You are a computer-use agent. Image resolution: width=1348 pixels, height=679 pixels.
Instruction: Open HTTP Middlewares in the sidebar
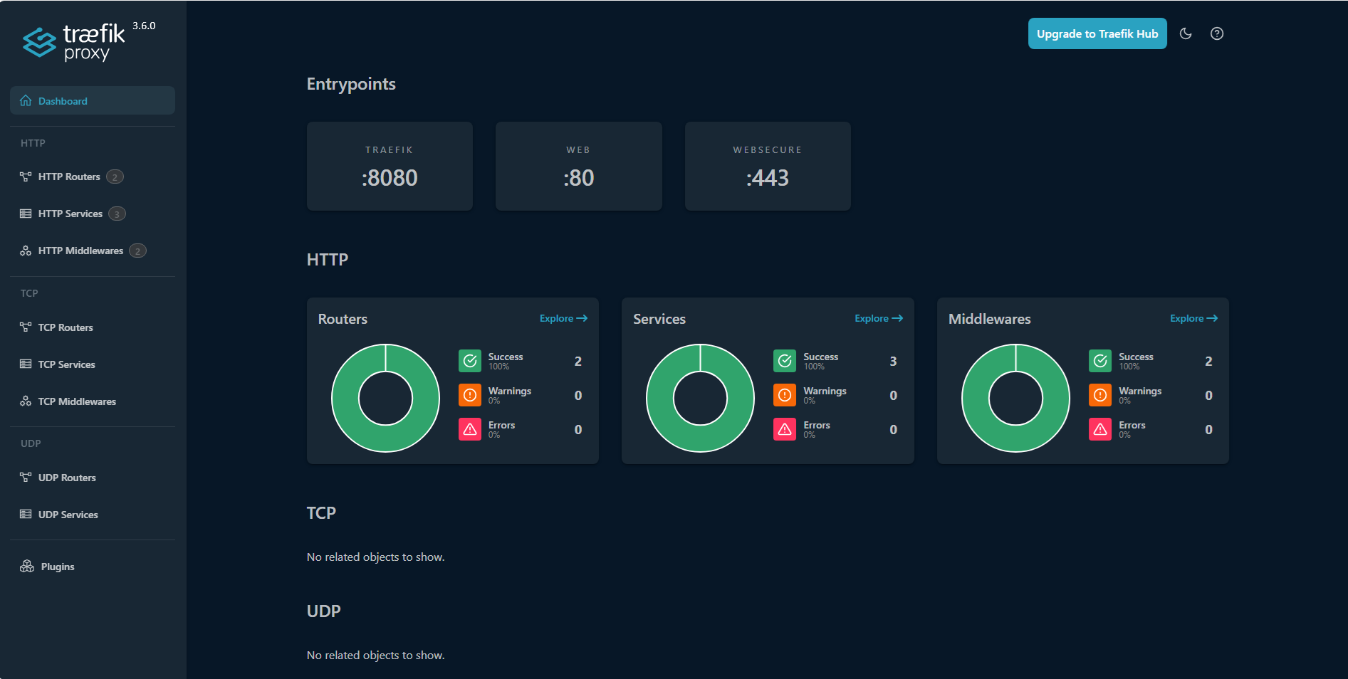click(x=80, y=251)
